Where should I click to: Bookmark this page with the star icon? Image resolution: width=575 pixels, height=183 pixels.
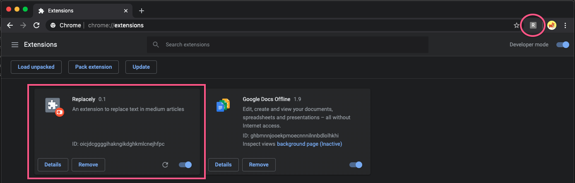(x=516, y=25)
